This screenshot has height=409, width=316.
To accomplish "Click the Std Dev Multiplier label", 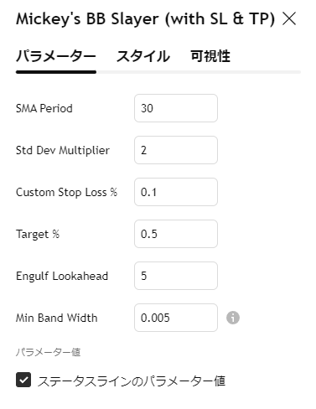I will (x=63, y=150).
